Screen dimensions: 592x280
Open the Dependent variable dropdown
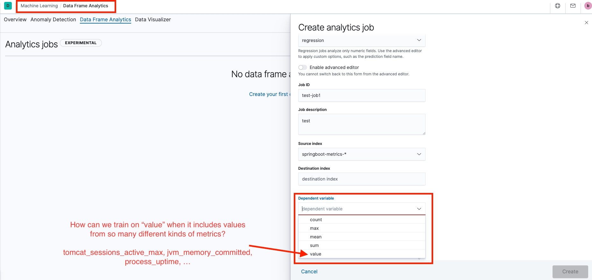pyautogui.click(x=362, y=208)
